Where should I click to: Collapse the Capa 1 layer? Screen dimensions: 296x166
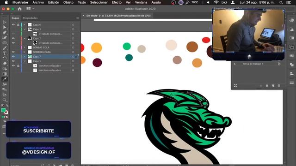click(25, 61)
